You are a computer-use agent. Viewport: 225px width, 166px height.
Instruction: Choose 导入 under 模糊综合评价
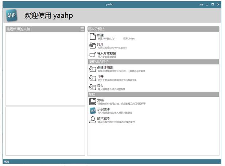tap(100, 86)
